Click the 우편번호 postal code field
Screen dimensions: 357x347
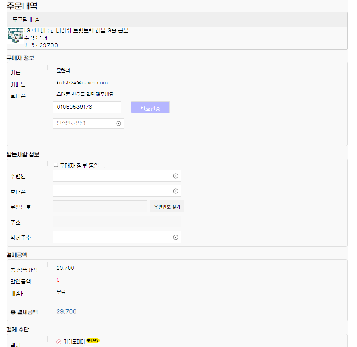tap(100, 206)
